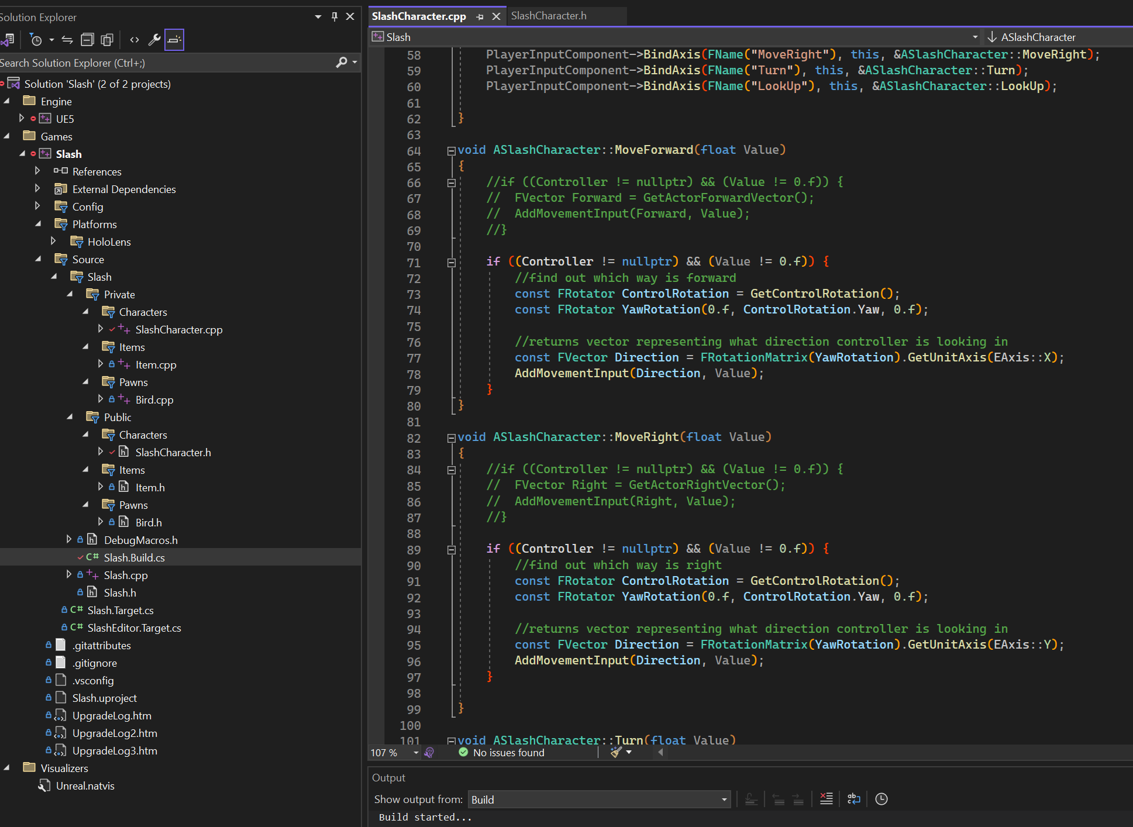Image resolution: width=1133 pixels, height=827 pixels.
Task: Select the View Code icon
Action: pyautogui.click(x=134, y=40)
